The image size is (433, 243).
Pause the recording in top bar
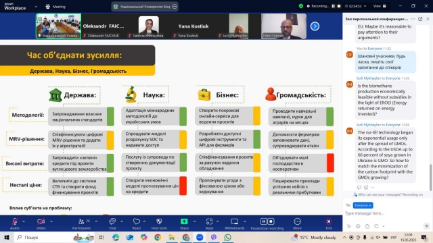334,6
